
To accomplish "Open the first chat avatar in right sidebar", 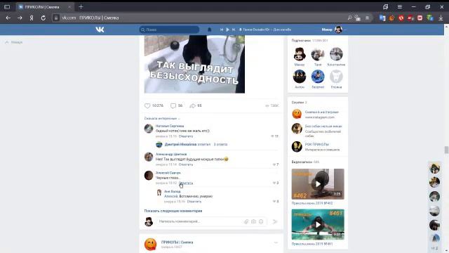I will coord(435,169).
